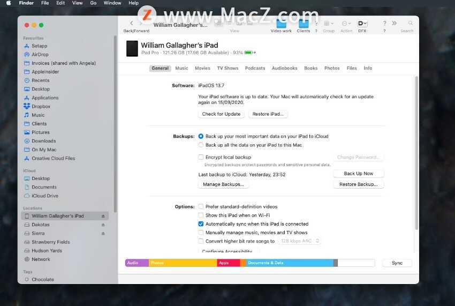Select back up all data to this Mac
This screenshot has height=306, width=455.
(x=201, y=145)
